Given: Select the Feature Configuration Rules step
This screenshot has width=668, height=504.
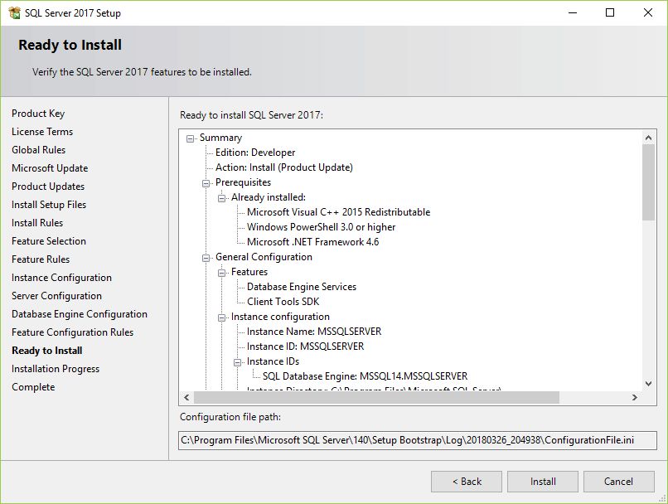Looking at the screenshot, I should (72, 332).
